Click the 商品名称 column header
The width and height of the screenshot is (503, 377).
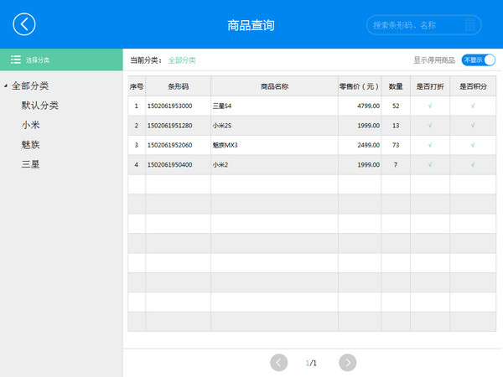pos(274,86)
